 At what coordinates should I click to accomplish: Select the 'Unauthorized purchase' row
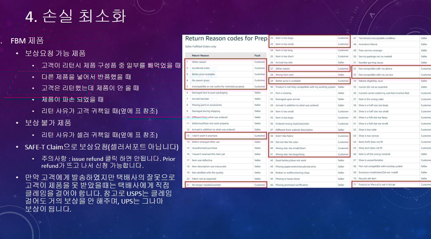(225, 148)
